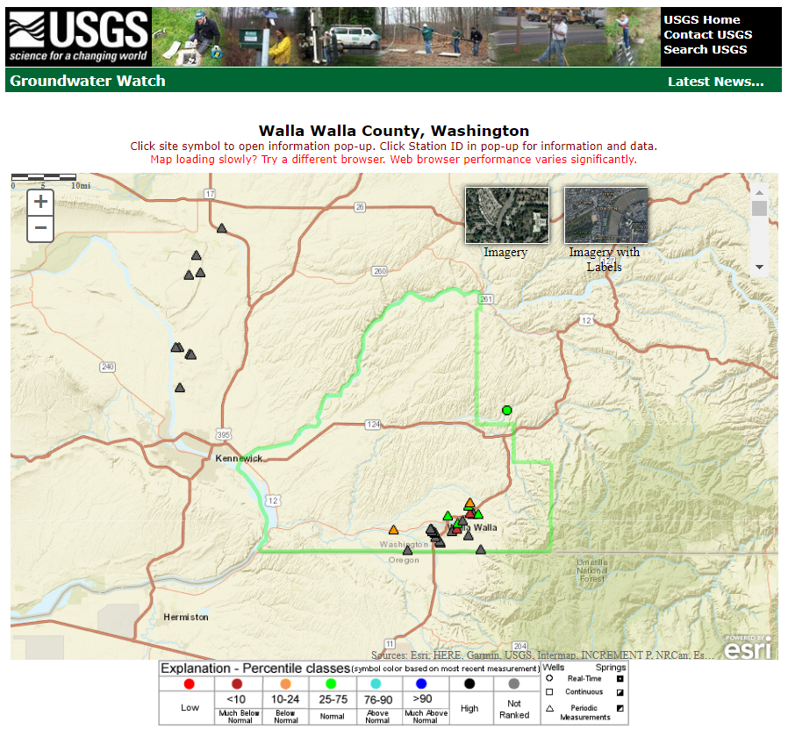
Task: Click the Walla Walla County, Washington heading
Action: tap(393, 131)
